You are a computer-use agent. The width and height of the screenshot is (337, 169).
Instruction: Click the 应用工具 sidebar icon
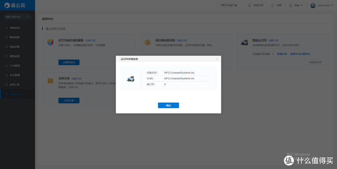(7, 85)
